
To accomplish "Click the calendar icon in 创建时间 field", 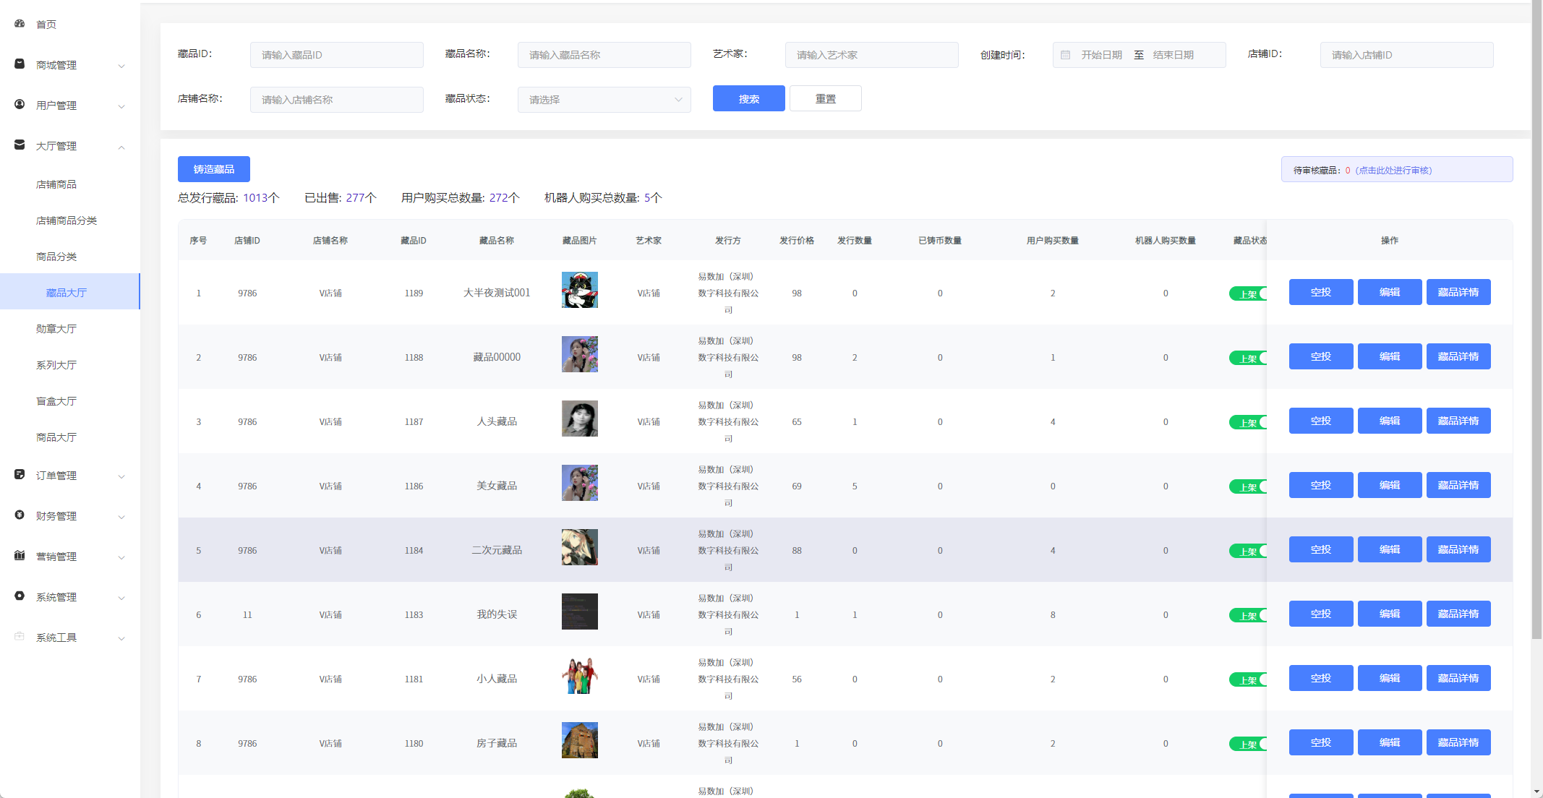I will (x=1066, y=55).
